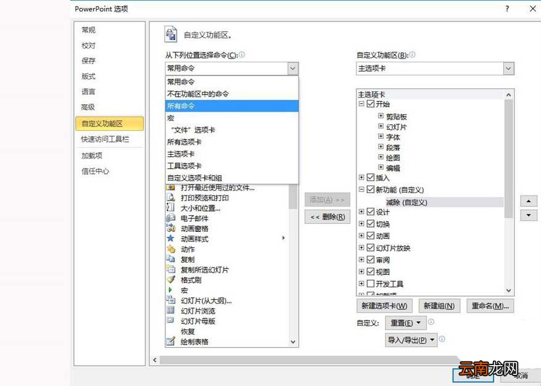Image resolution: width=541 pixels, height=386 pixels.
Task: Select the 电子邮件 icon
Action: [170, 218]
